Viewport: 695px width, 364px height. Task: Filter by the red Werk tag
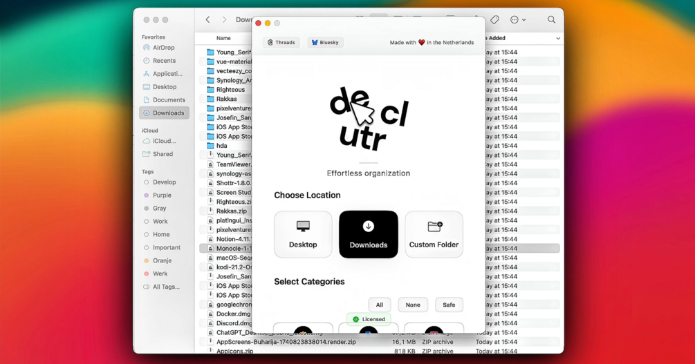click(164, 274)
